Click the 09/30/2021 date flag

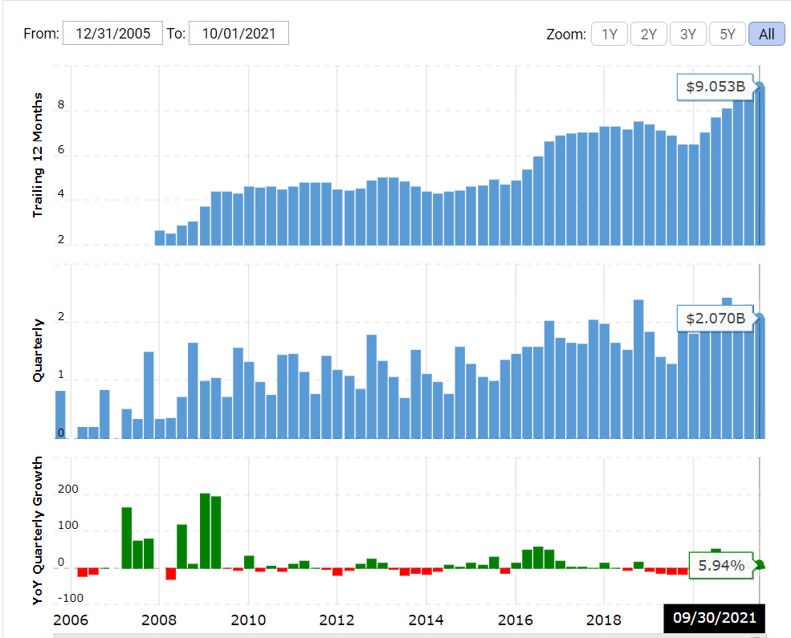pos(715,619)
